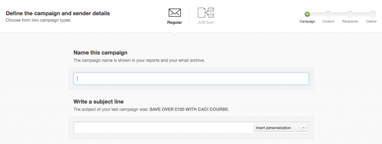Click the Write a subject line heading
This screenshot has height=144, width=382.
(x=98, y=102)
